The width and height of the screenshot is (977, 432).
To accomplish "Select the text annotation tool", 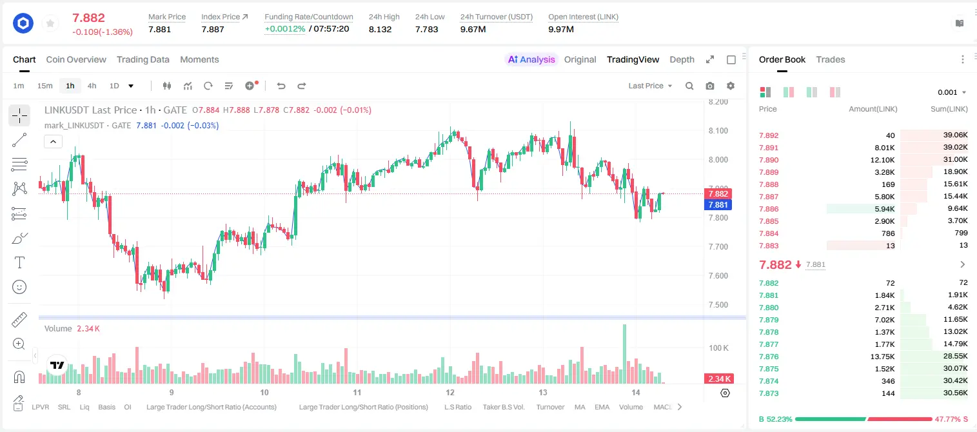I will tap(19, 262).
